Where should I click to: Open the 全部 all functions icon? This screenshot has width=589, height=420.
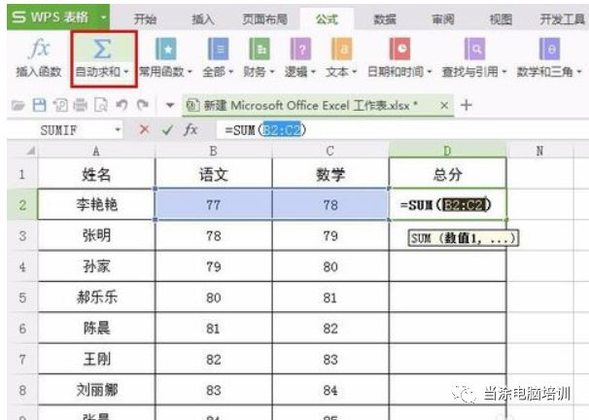tap(218, 49)
